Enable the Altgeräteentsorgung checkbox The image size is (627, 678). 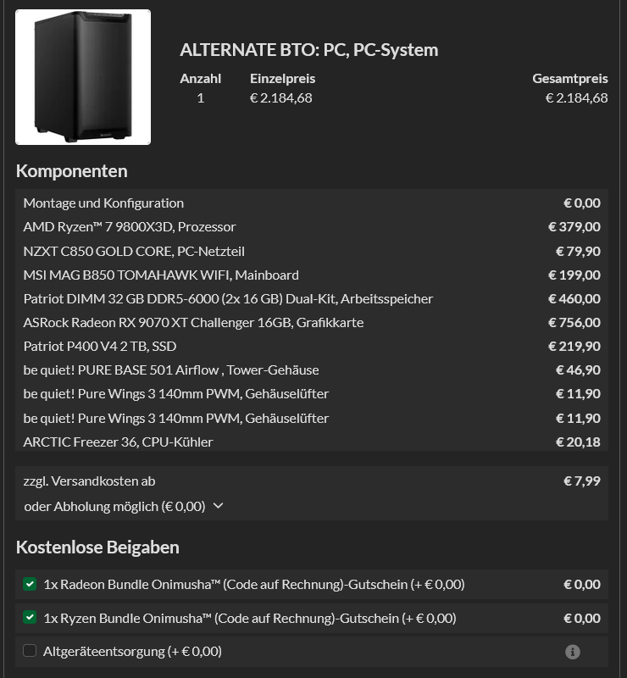click(30, 650)
